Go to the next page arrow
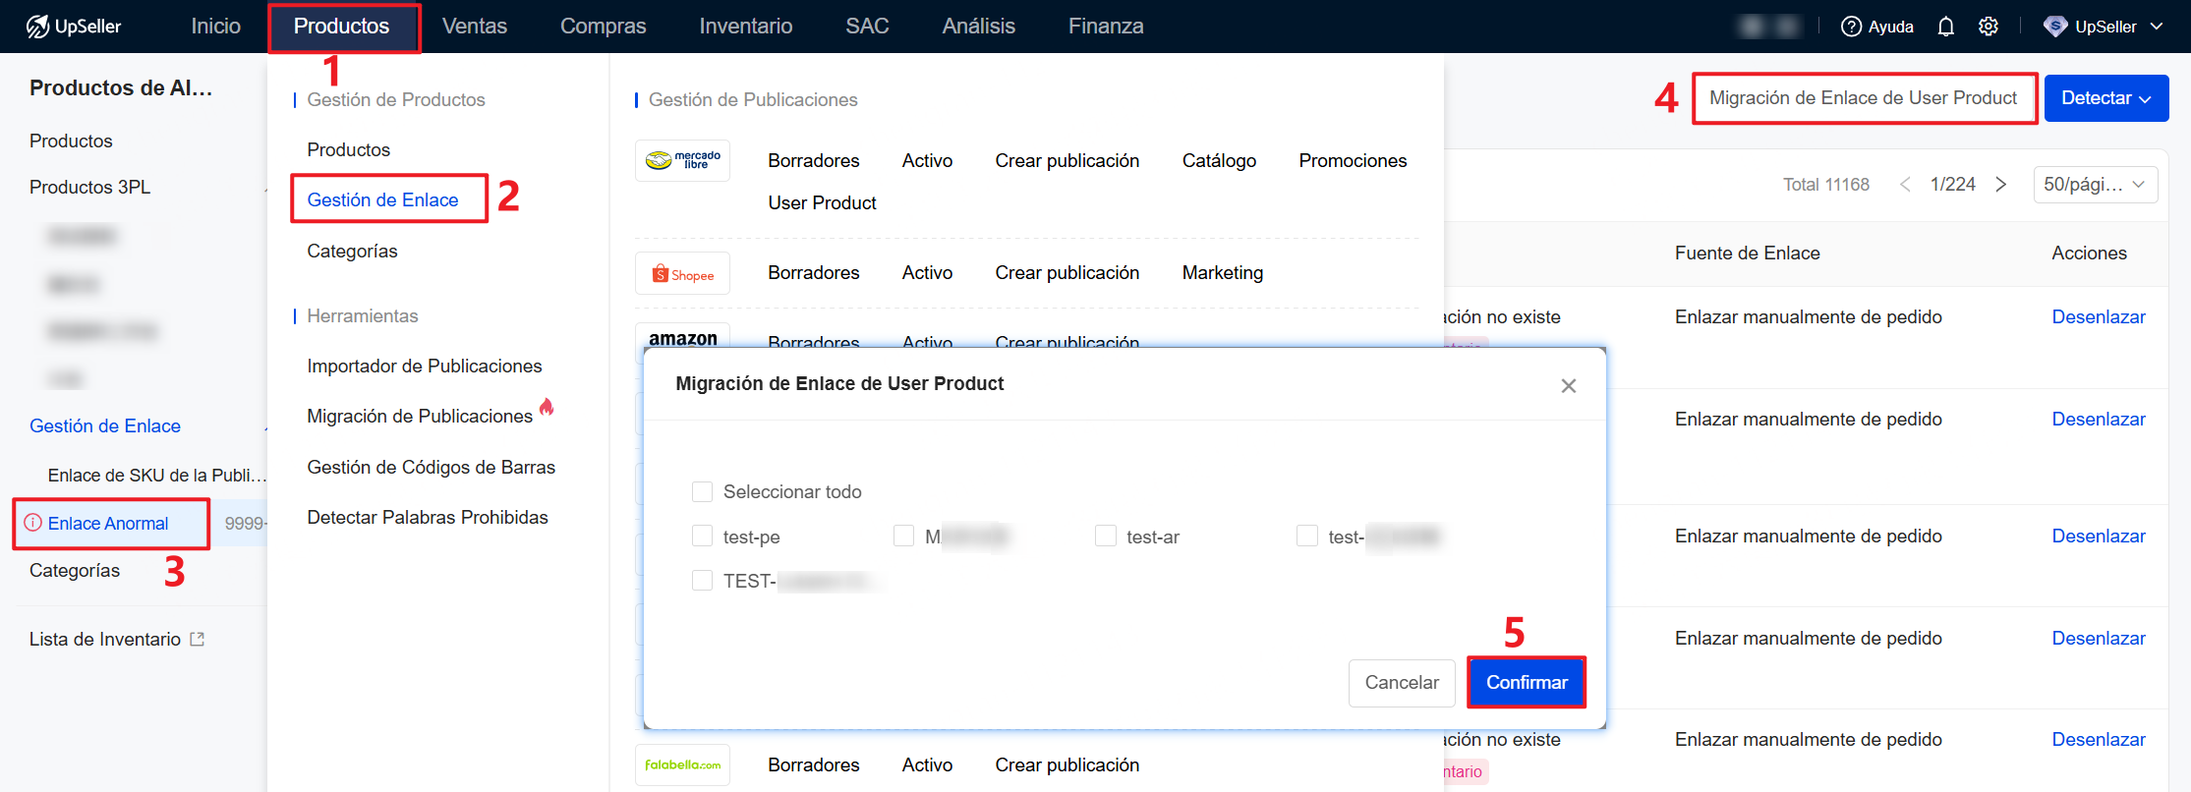Image resolution: width=2191 pixels, height=792 pixels. click(x=2000, y=184)
